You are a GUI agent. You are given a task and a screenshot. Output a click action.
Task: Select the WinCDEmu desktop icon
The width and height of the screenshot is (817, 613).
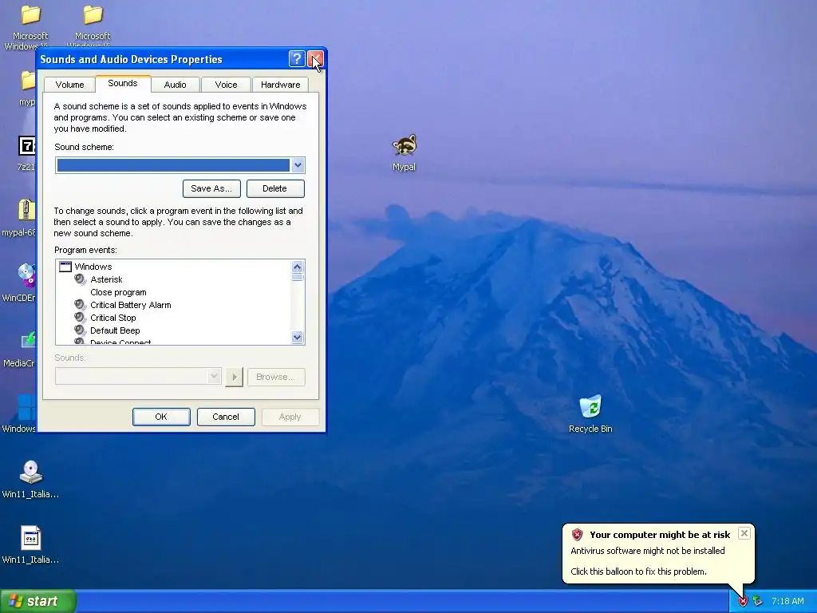[x=26, y=275]
